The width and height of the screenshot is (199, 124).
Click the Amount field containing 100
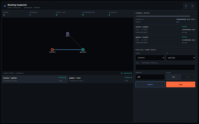coord(150,77)
